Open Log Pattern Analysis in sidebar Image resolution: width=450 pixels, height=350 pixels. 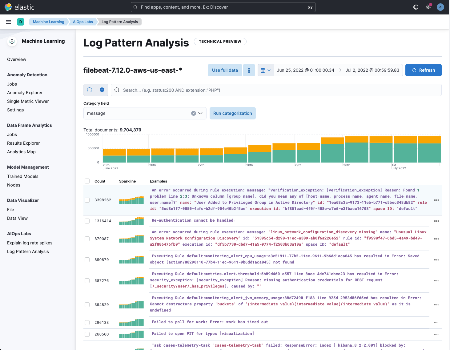28,251
